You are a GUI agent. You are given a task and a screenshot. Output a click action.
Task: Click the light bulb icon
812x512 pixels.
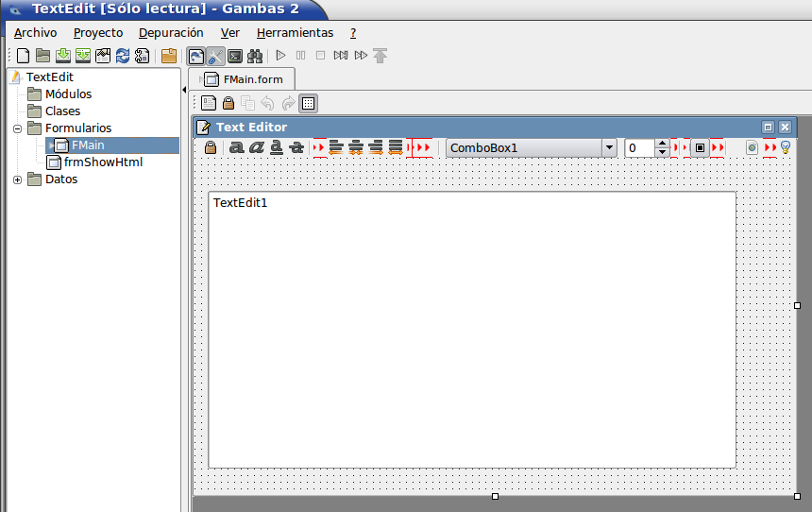pyautogui.click(x=786, y=147)
